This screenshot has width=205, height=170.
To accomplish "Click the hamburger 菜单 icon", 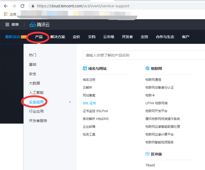I will [7, 25].
